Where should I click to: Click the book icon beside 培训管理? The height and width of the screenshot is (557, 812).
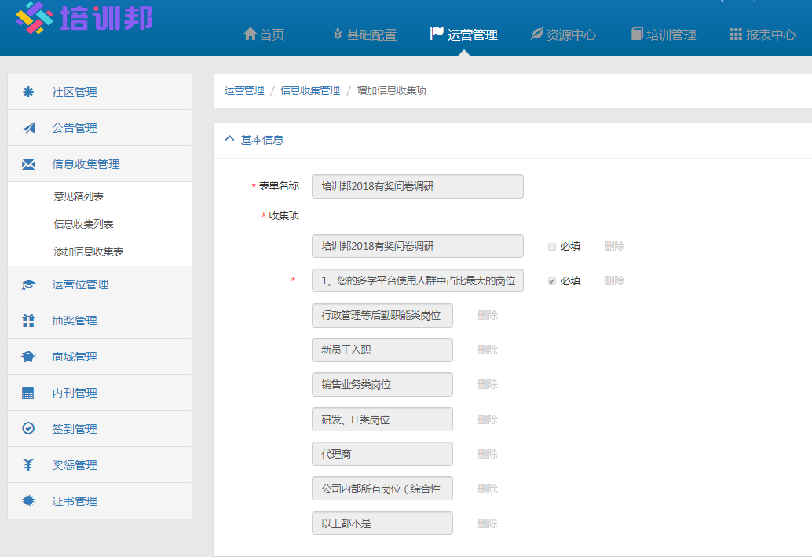[637, 35]
